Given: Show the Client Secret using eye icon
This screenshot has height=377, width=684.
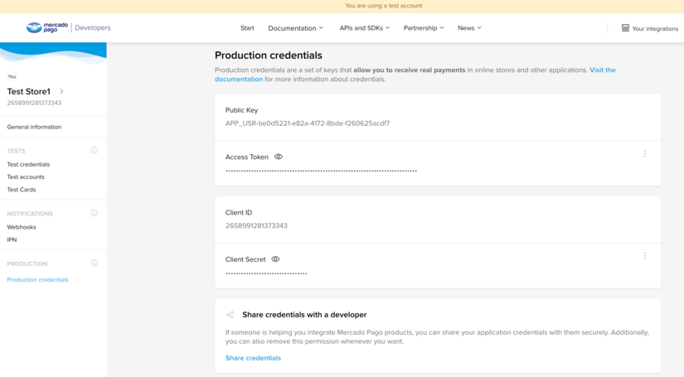Looking at the screenshot, I should click(275, 259).
